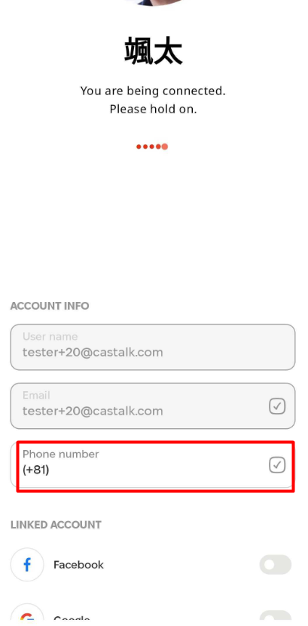Click the LINKED ACCOUNT section header
Image resolution: width=308 pixels, height=626 pixels.
coord(56,525)
